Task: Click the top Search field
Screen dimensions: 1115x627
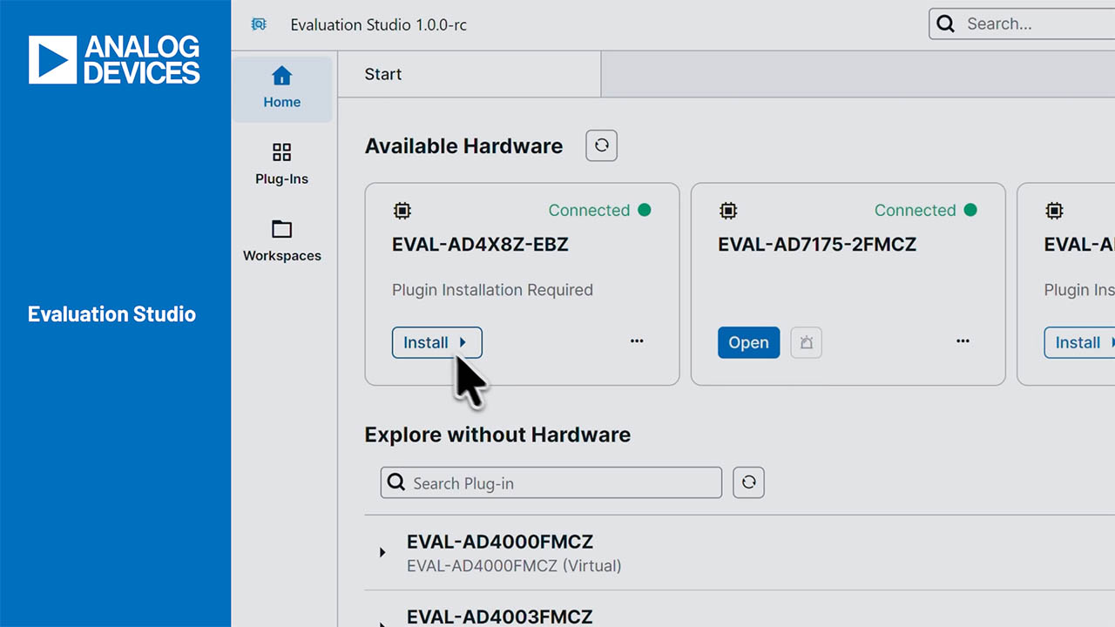Action: tap(1022, 24)
